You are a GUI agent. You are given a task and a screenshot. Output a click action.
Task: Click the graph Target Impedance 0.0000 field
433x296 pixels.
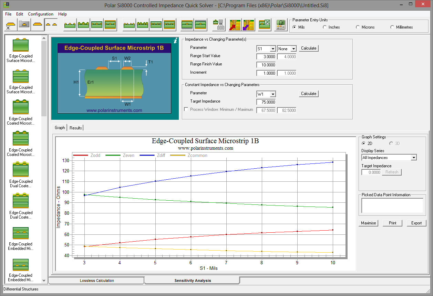click(371, 172)
